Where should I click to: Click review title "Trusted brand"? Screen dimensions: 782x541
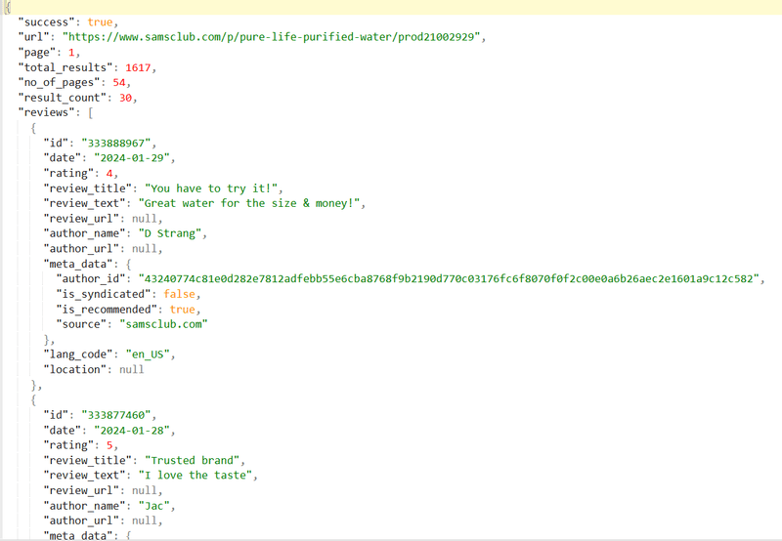click(x=192, y=460)
